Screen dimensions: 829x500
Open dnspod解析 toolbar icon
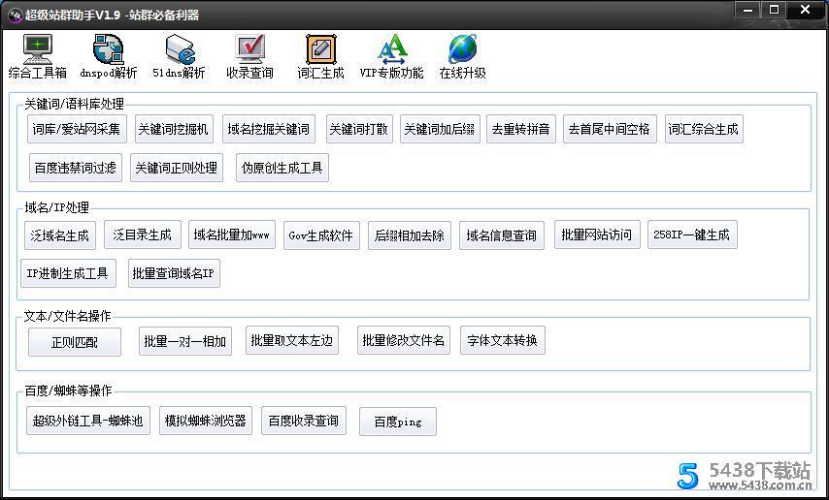coord(109,56)
